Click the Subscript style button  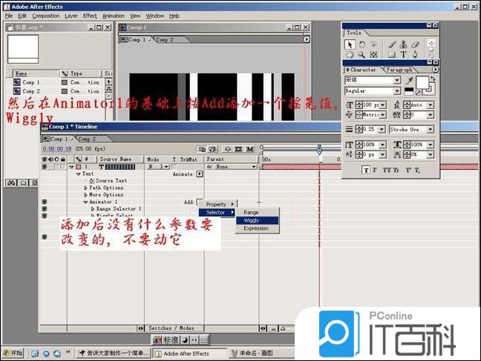pyautogui.click(x=417, y=170)
